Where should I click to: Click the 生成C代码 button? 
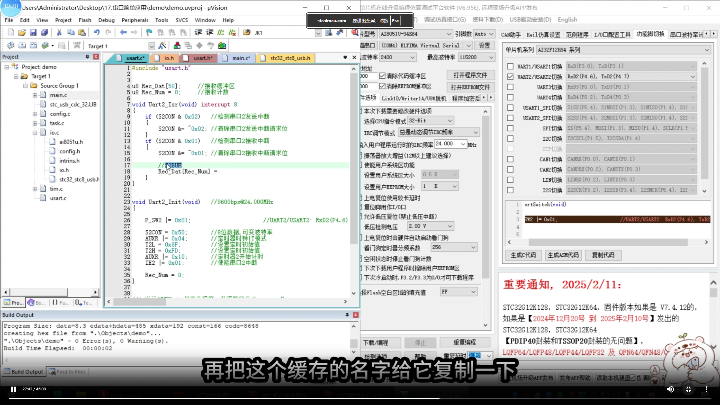pyautogui.click(x=523, y=255)
